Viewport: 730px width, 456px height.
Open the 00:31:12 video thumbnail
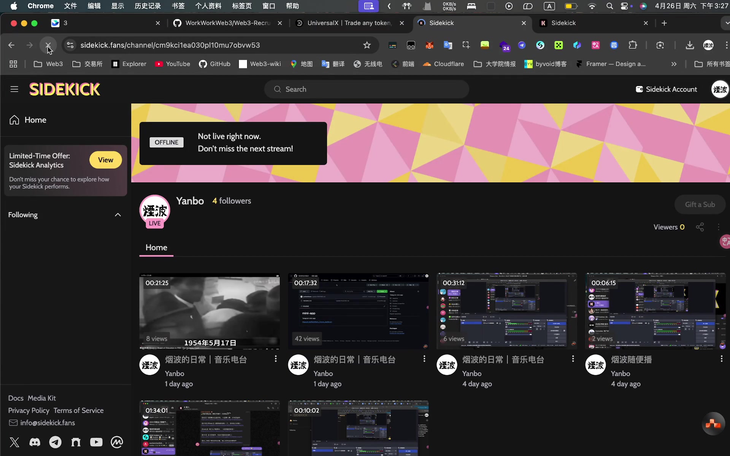click(507, 311)
